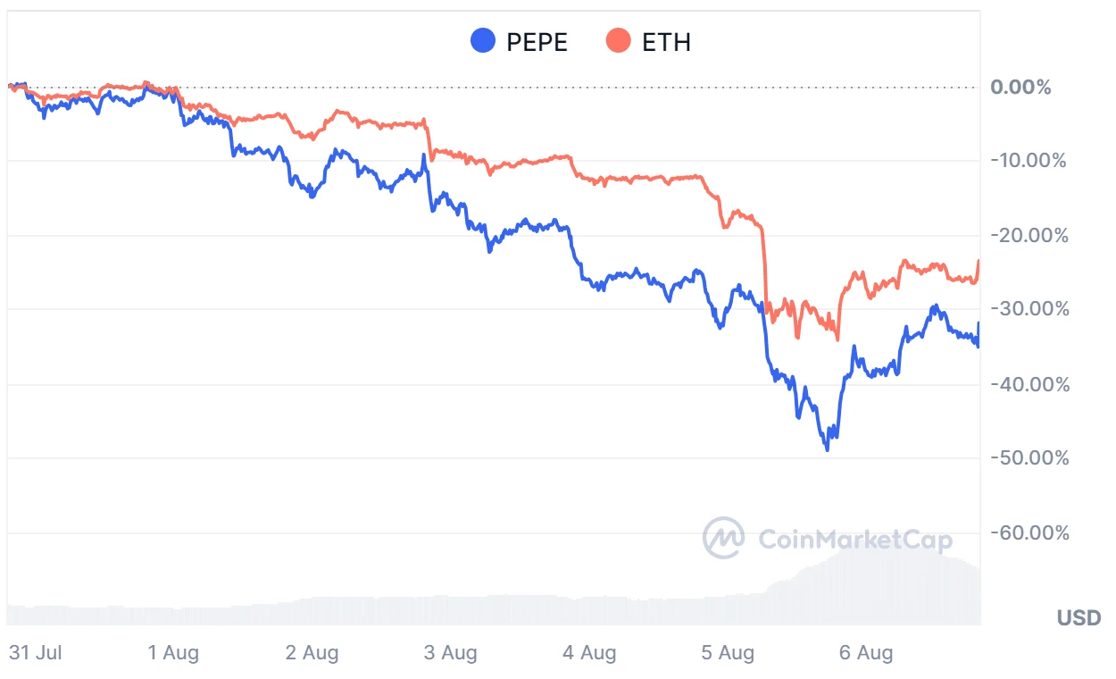Click the -60.00% axis label
Image resolution: width=1116 pixels, height=679 pixels.
[x=1028, y=532]
